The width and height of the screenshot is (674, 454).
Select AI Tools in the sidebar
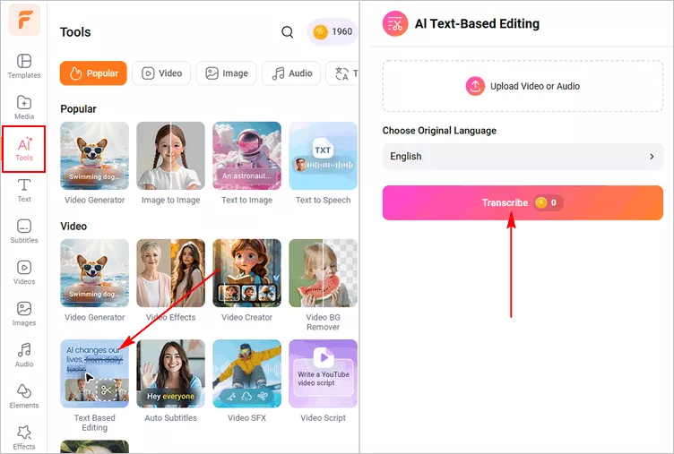tap(24, 149)
